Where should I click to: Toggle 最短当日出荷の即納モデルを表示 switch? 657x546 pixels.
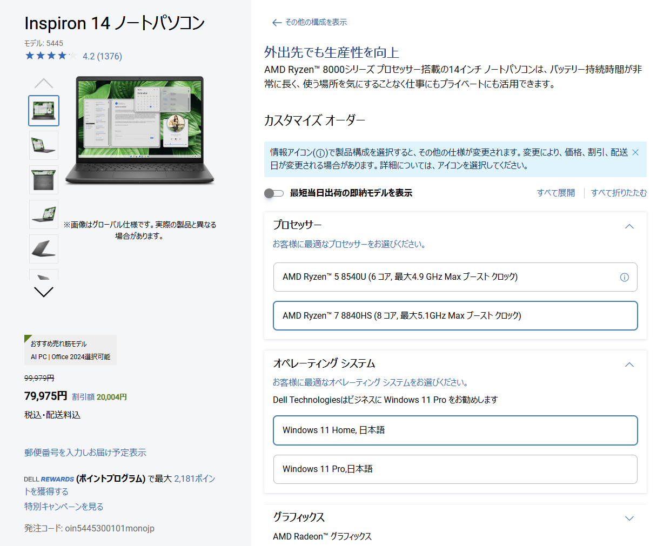point(274,193)
